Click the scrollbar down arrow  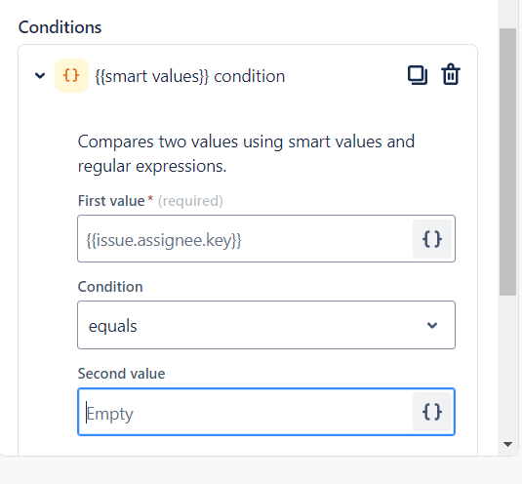pos(507,444)
